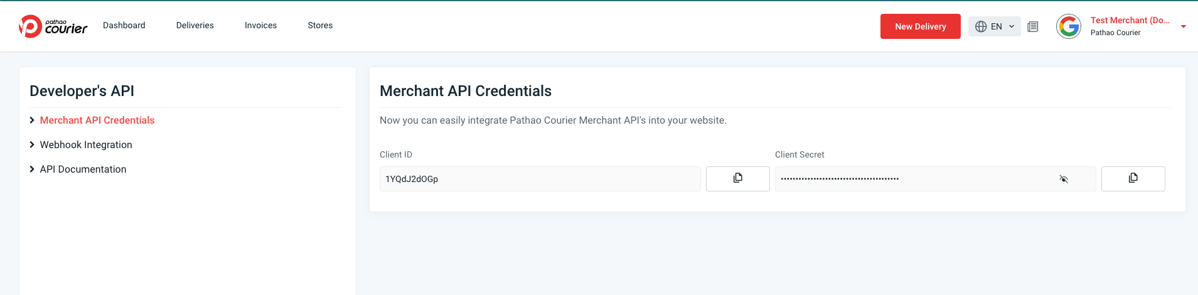Expand API Documentation chevron
1198x295 pixels.
coord(32,169)
